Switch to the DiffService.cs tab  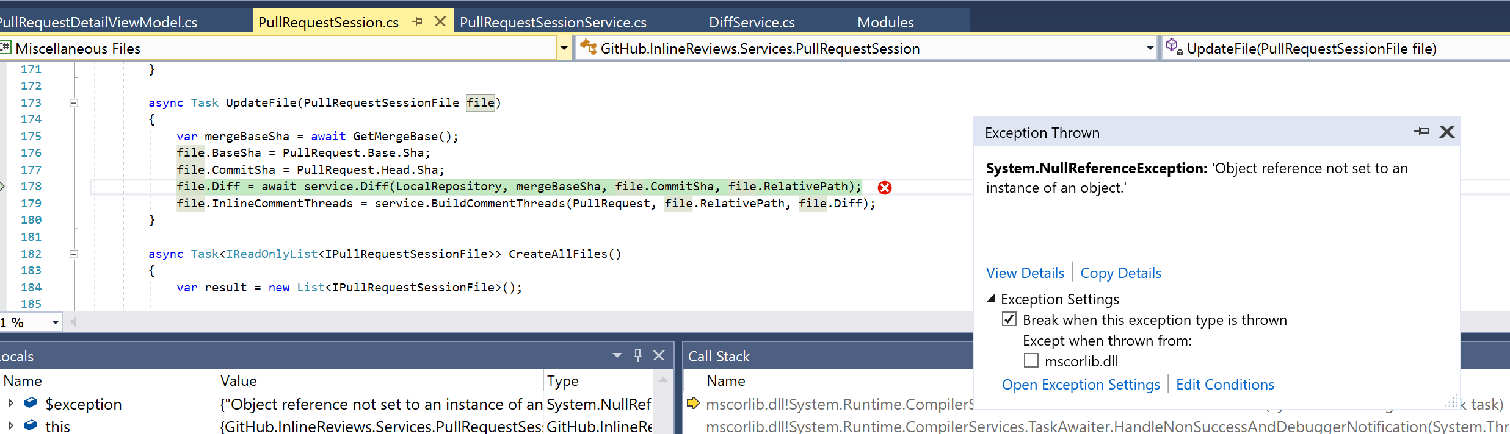tap(752, 23)
